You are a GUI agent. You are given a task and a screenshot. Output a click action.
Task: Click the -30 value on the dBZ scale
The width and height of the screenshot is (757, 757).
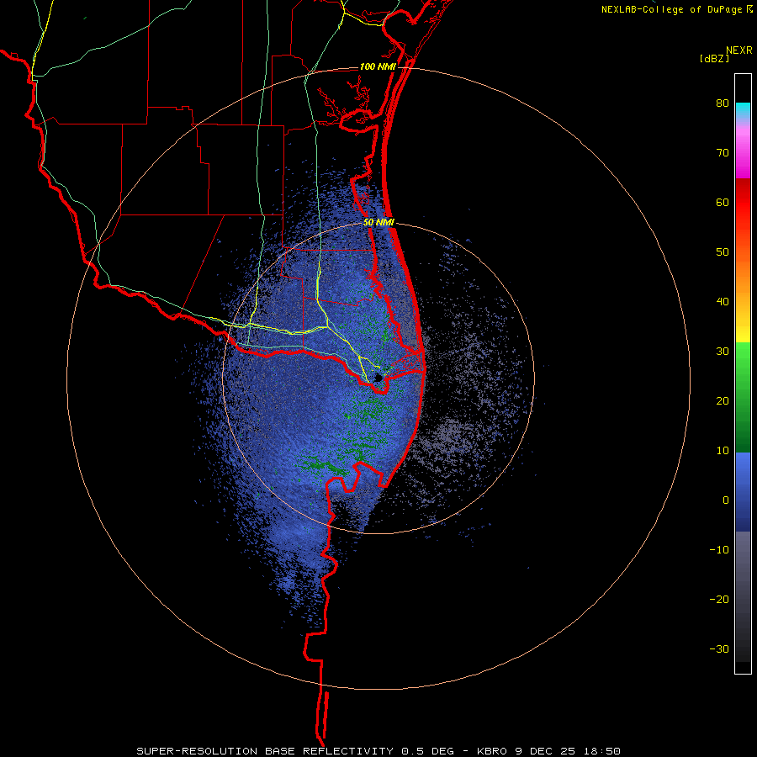click(x=719, y=648)
